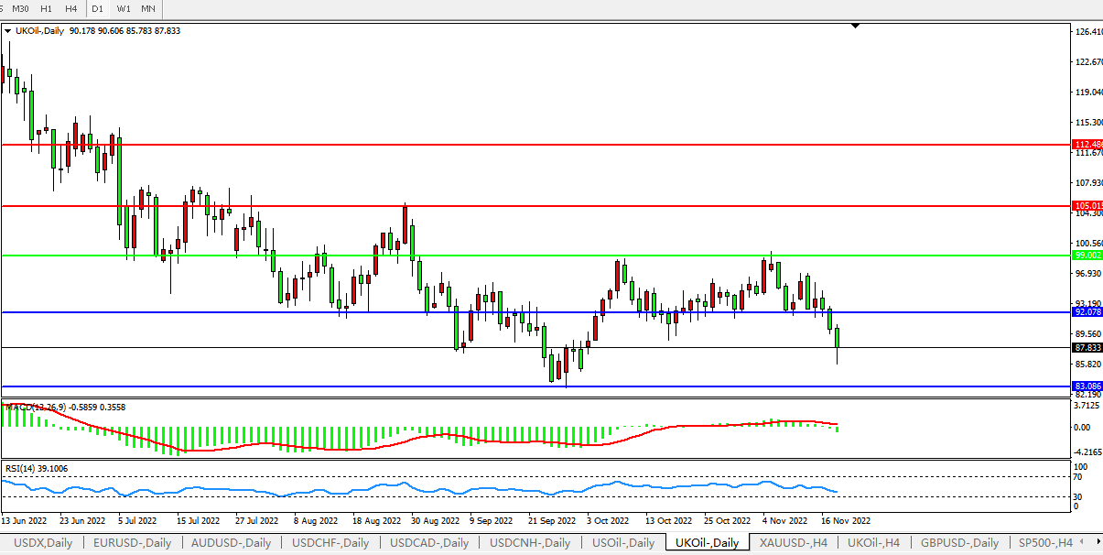Select the green 99.00 horizontal line label
1103x555 pixels.
pos(1087,256)
